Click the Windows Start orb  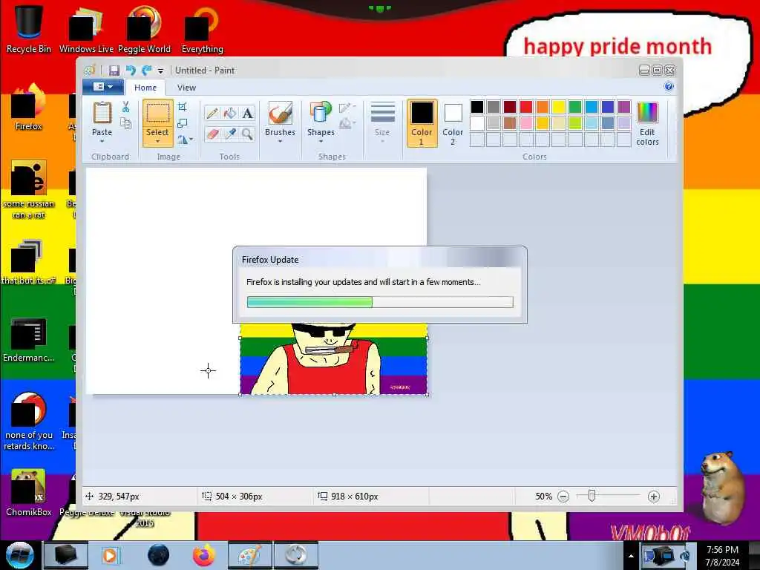(19, 555)
